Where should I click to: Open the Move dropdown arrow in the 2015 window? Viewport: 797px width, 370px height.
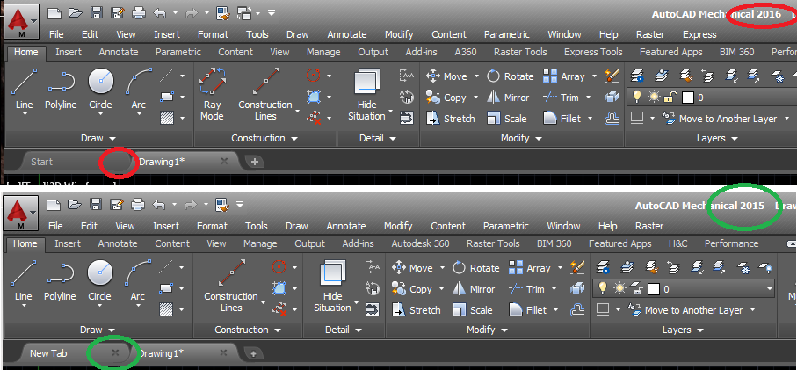[442, 268]
